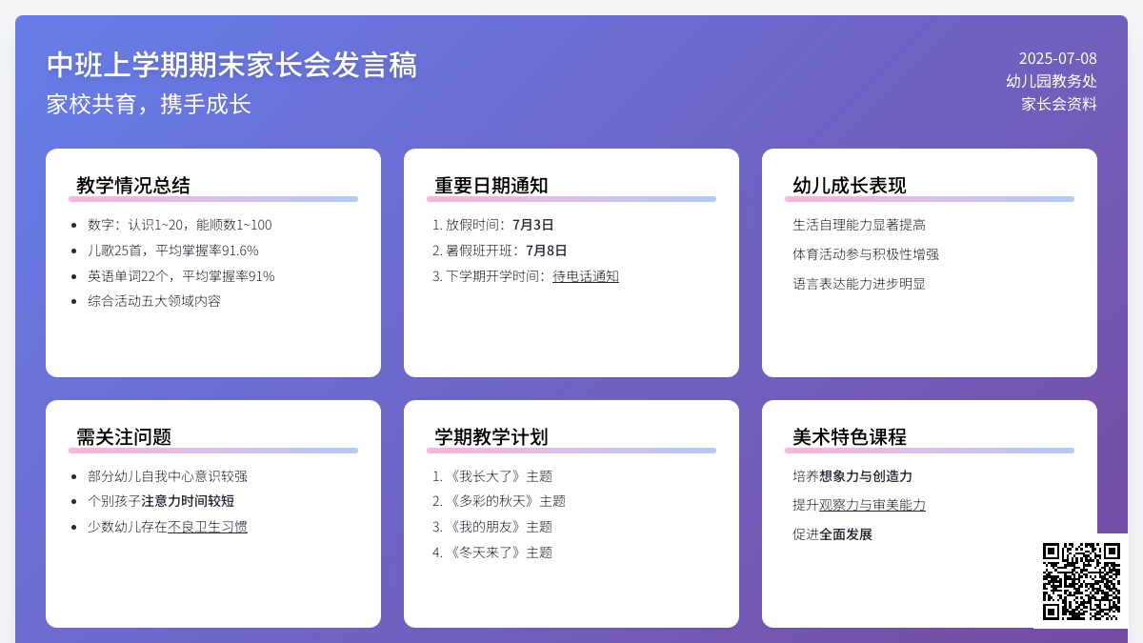Click the item 《冬天来了》主题

pos(499,553)
